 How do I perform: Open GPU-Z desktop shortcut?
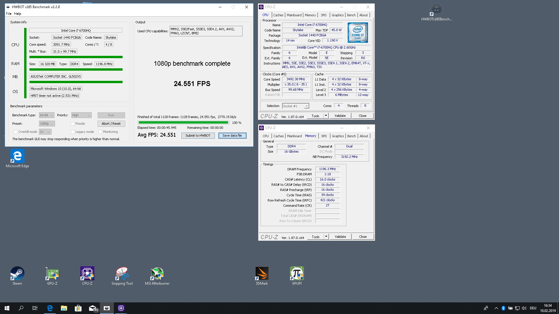tap(52, 276)
